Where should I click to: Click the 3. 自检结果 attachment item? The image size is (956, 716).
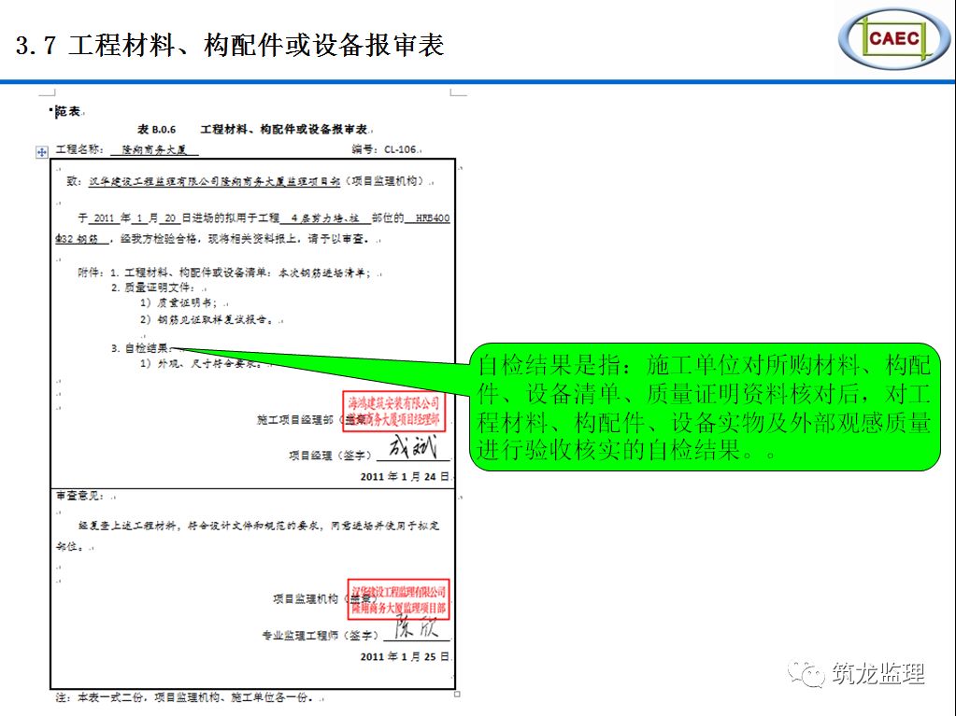click(140, 348)
